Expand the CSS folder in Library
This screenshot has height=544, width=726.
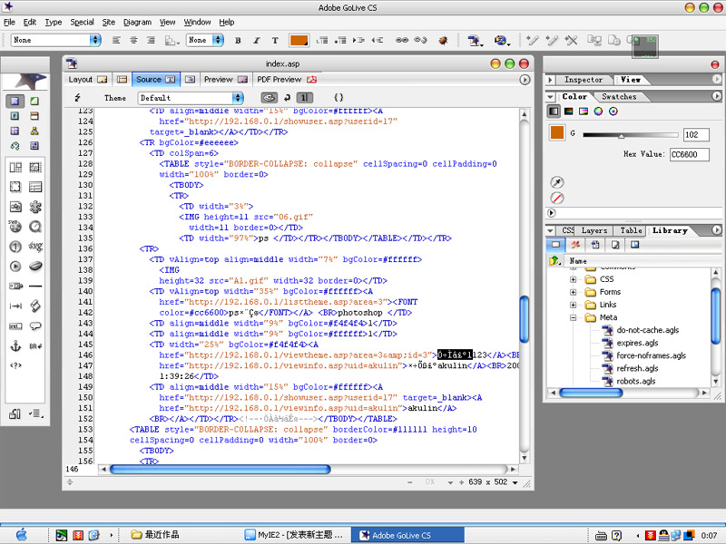click(574, 279)
